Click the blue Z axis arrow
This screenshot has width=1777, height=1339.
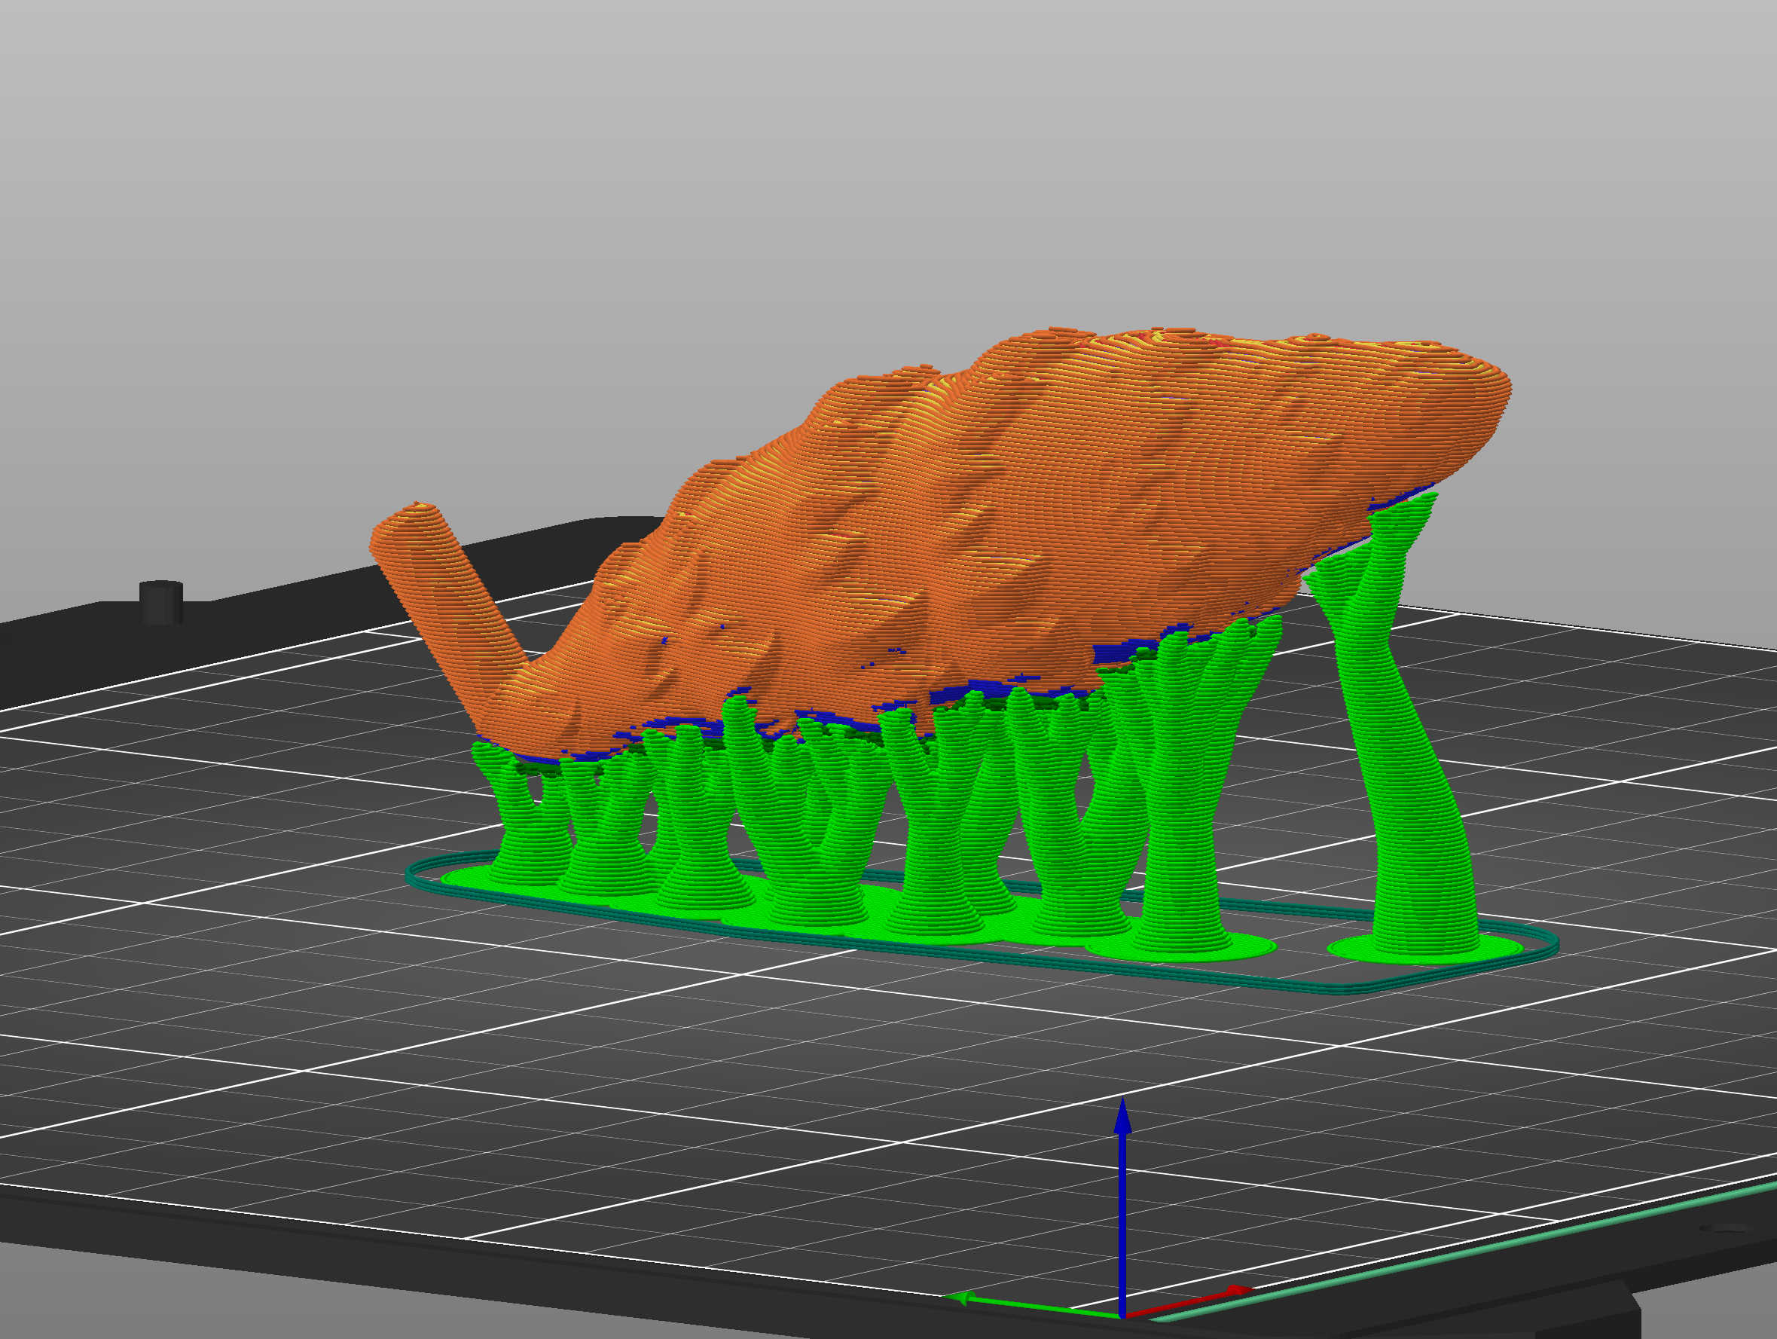pos(1122,1206)
